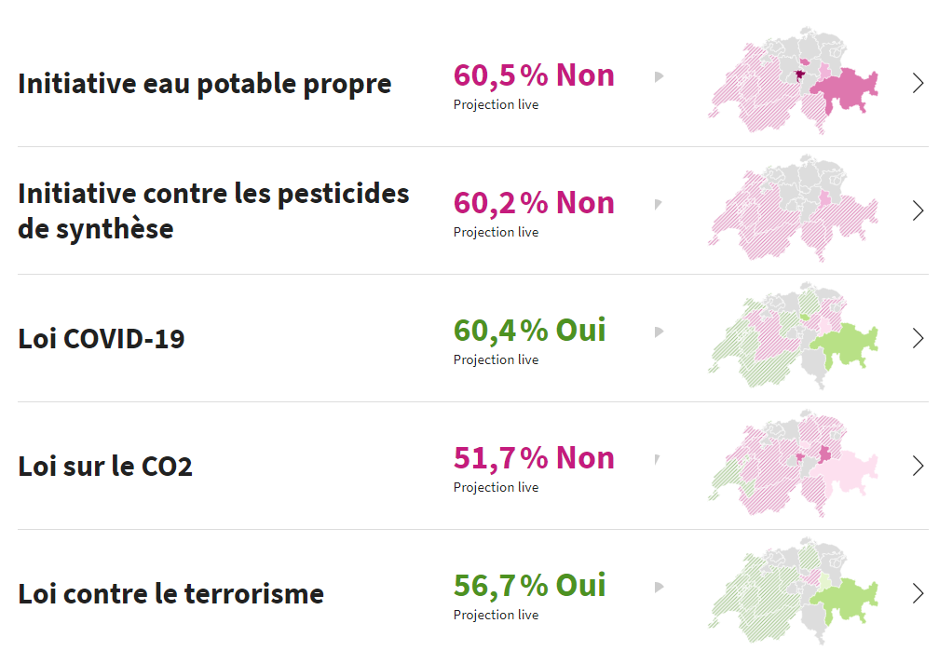Expand pesticides de synthèse row chevron
Viewport: 939px width, 664px height.
(919, 210)
